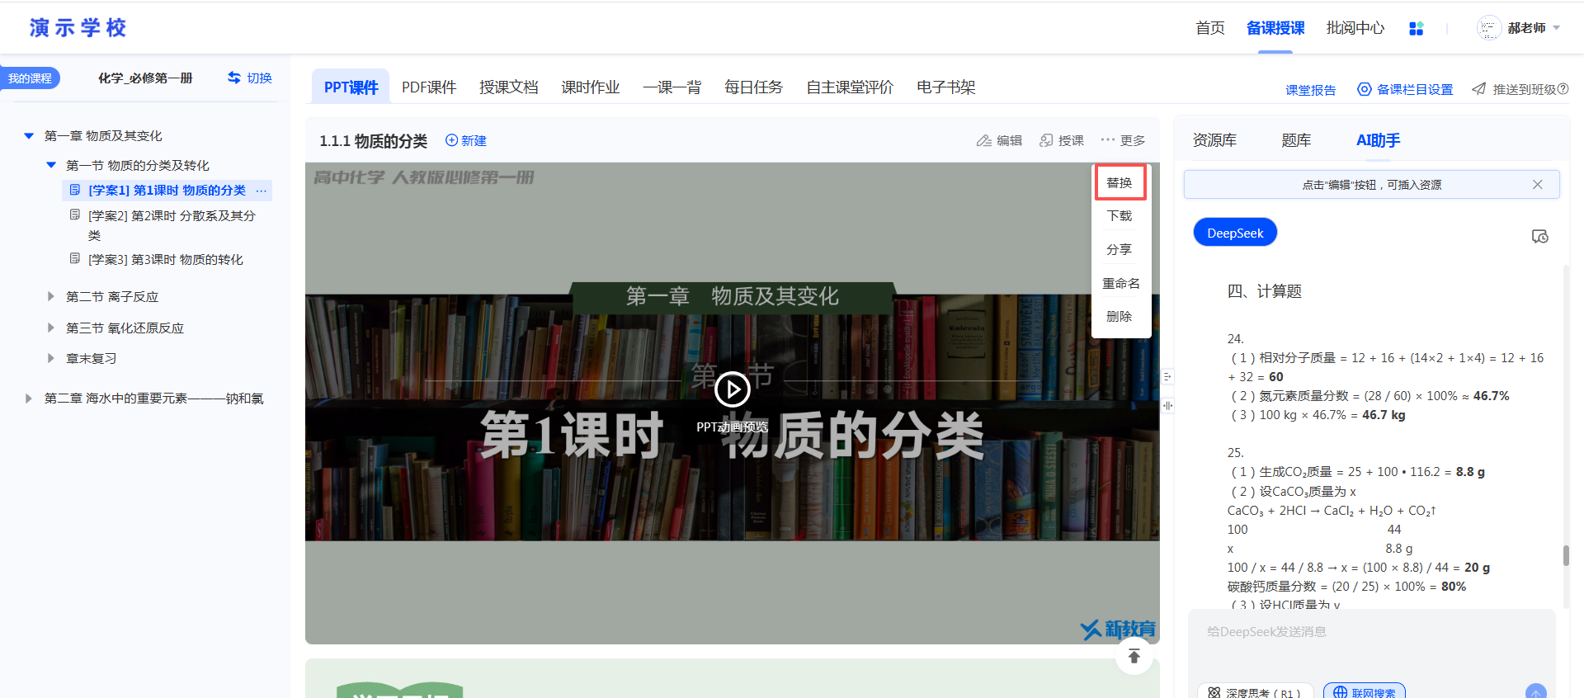Choose 替换 from the more menu

pos(1120,182)
